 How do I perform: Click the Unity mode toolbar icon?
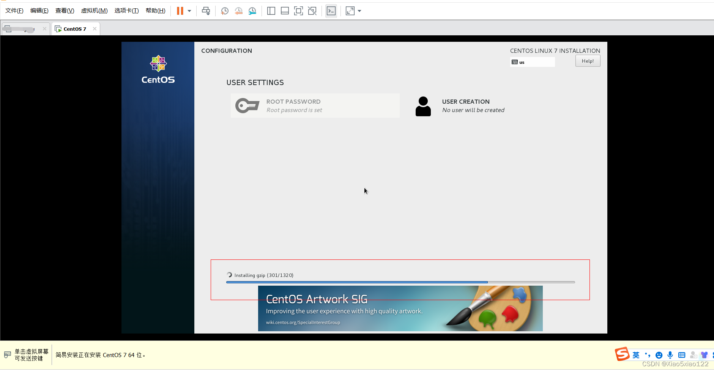pos(312,11)
